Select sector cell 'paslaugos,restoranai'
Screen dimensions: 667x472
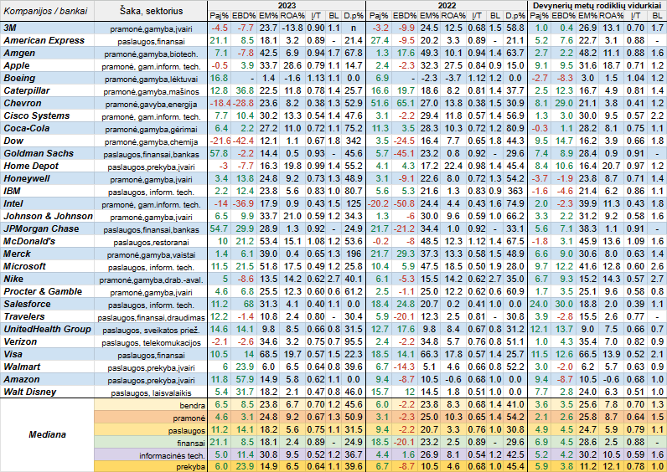tap(151, 242)
